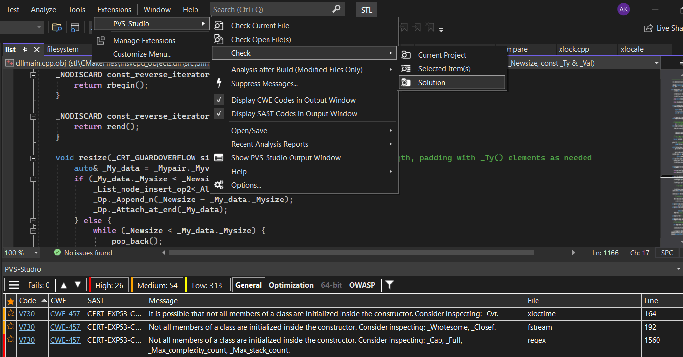
Task: Expand Analysis after Build submenu
Action: coord(304,70)
